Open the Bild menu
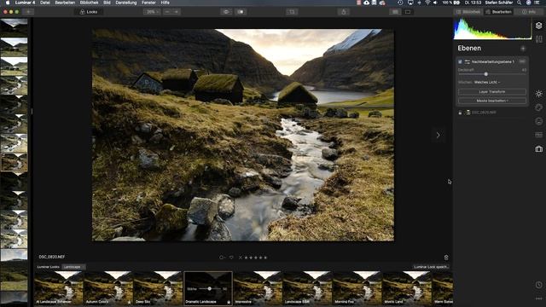546x307 pixels. click(x=107, y=3)
